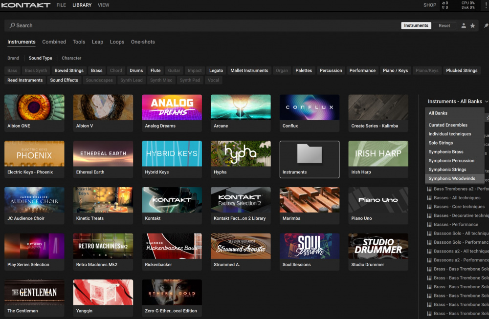Image resolution: width=489 pixels, height=319 pixels.
Task: Switch tag filter to Character
Action: (x=71, y=58)
